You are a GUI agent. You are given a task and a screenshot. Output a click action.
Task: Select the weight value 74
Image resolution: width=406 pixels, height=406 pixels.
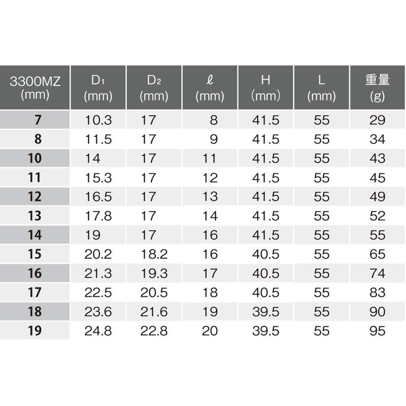click(377, 274)
